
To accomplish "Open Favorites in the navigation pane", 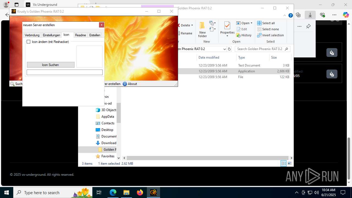I will click(x=105, y=156).
